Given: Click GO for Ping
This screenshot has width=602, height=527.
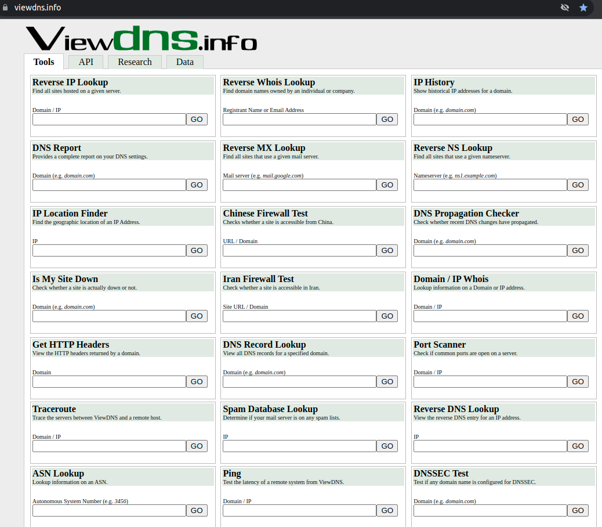Looking at the screenshot, I should (x=387, y=511).
